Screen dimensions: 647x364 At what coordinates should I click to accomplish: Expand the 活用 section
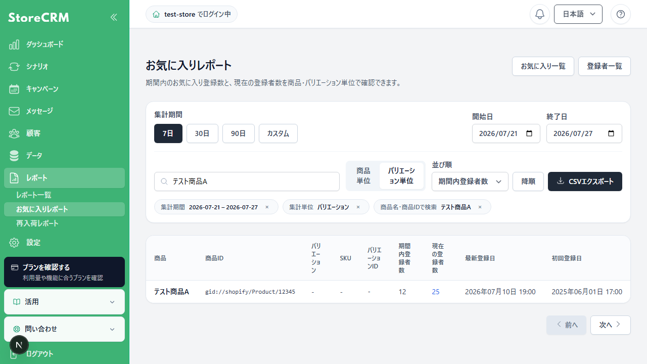pos(64,302)
